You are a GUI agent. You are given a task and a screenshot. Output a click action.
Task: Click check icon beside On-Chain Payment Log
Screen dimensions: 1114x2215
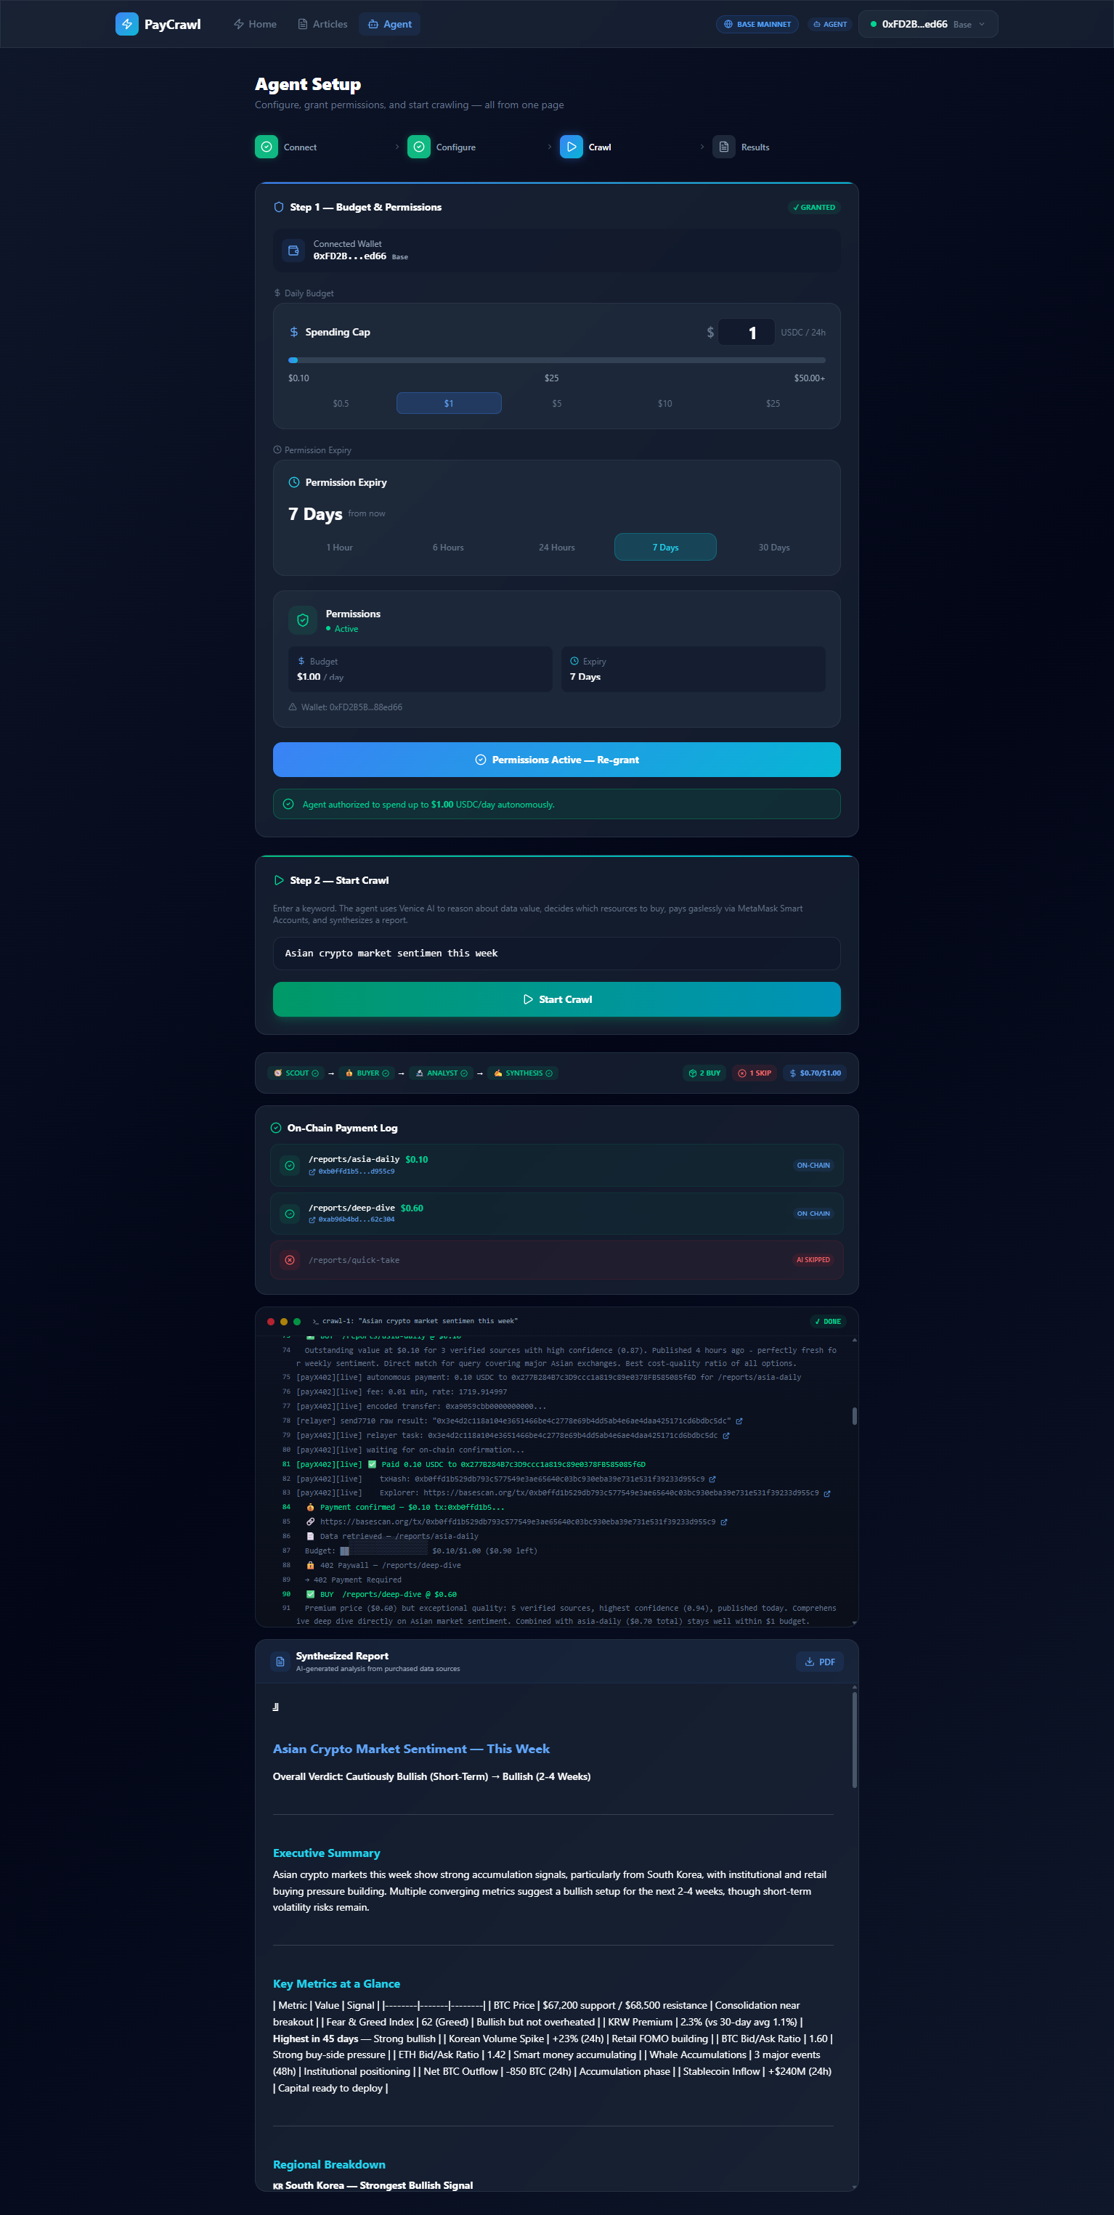pyautogui.click(x=276, y=1128)
